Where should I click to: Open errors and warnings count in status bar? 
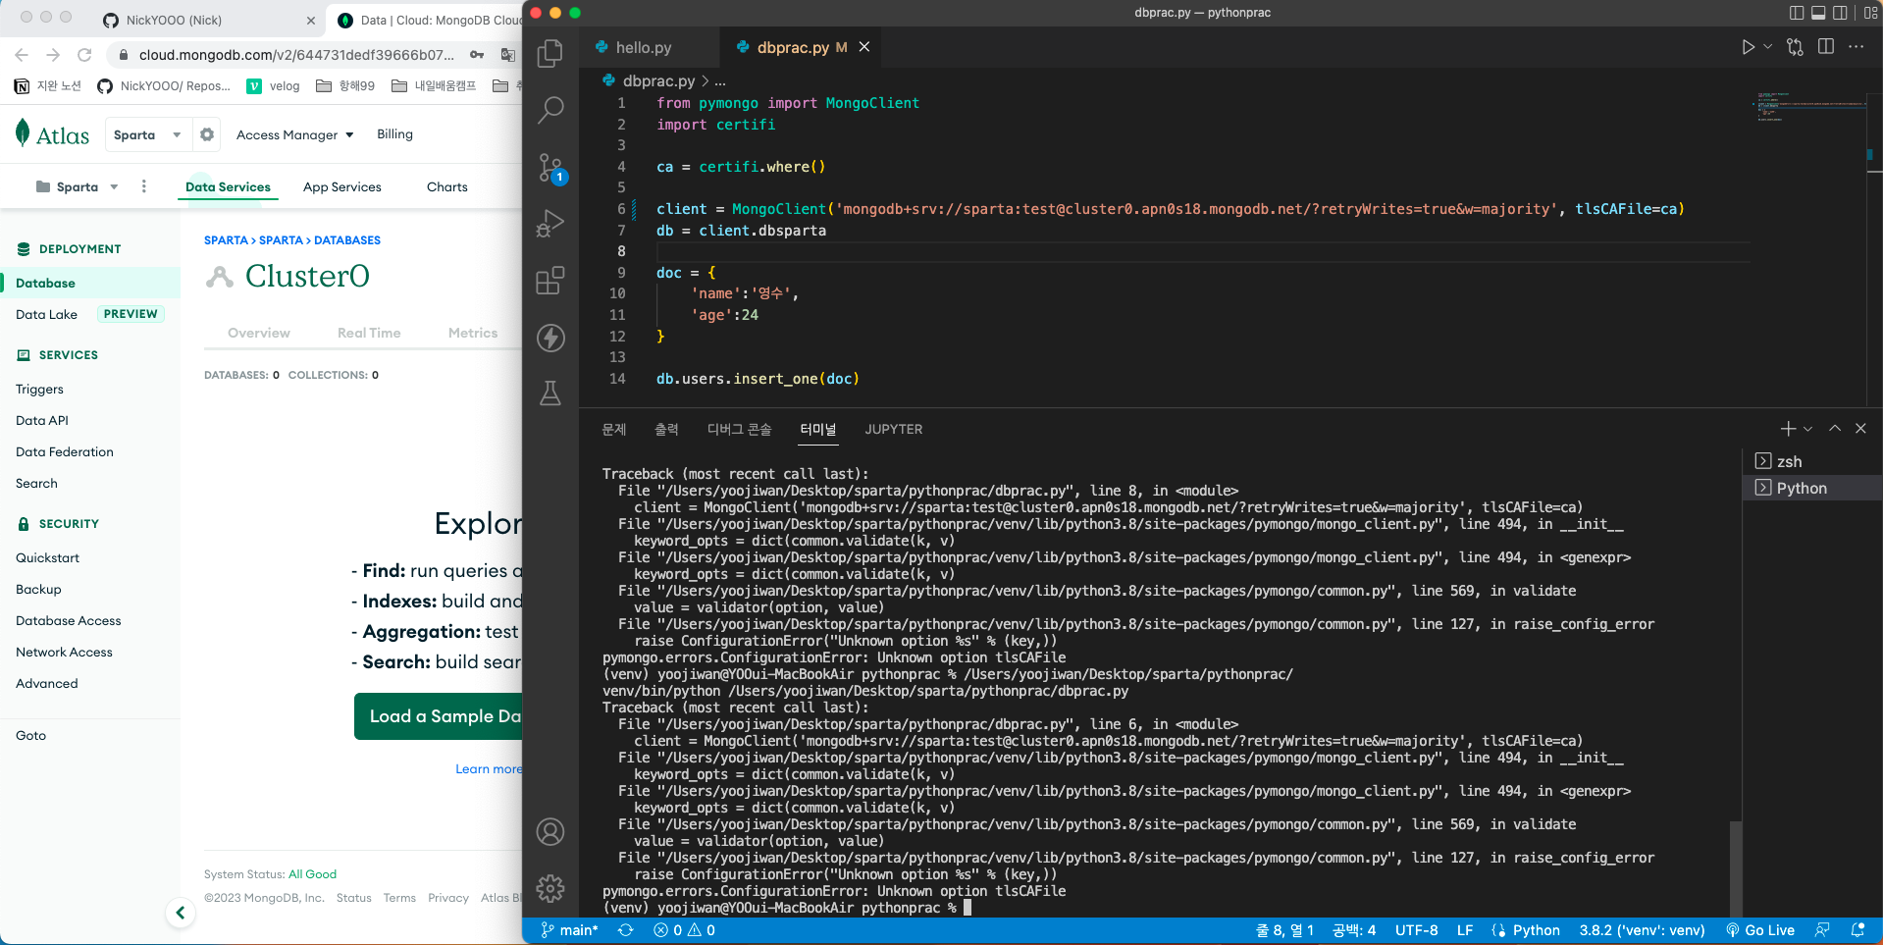click(684, 930)
